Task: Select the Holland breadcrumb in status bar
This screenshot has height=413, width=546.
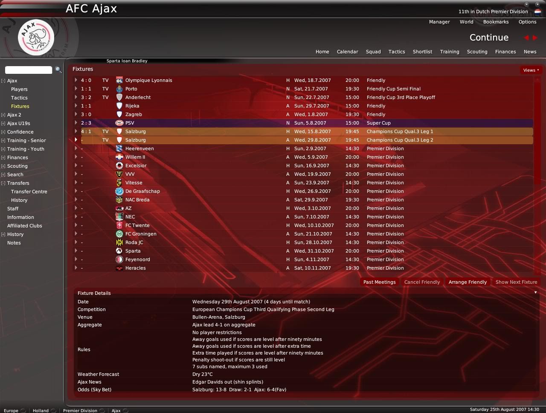Action: [x=41, y=410]
